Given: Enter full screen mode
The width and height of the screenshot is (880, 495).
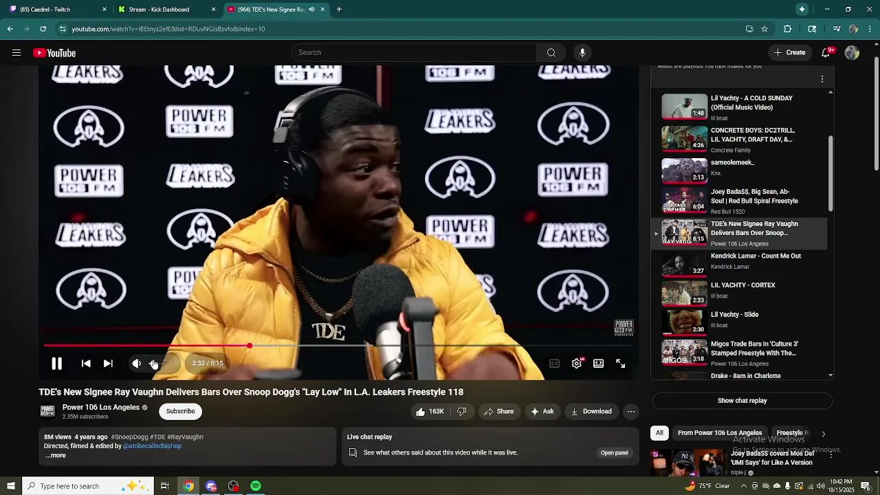Looking at the screenshot, I should click(x=621, y=364).
